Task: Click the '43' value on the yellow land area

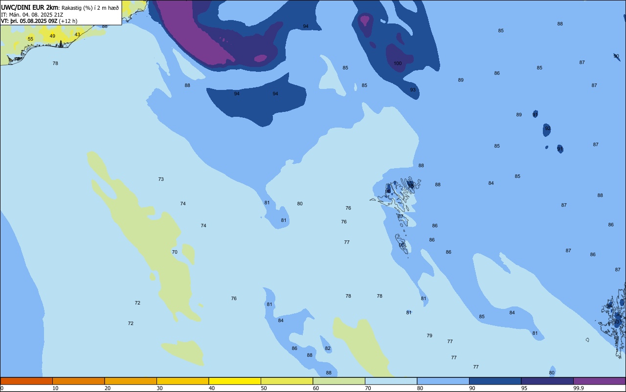Action: [77, 35]
